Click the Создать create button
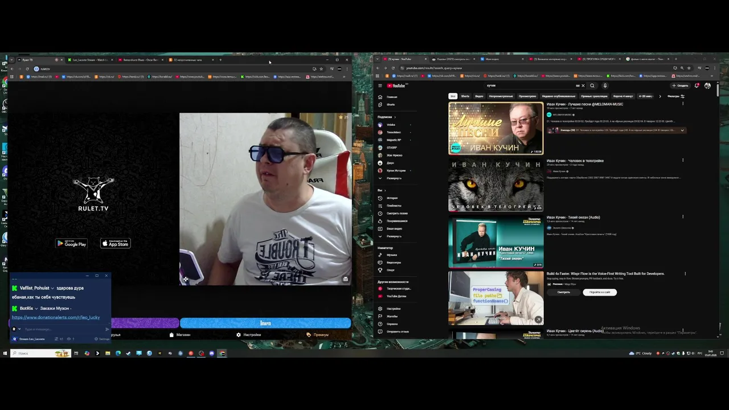 [680, 86]
